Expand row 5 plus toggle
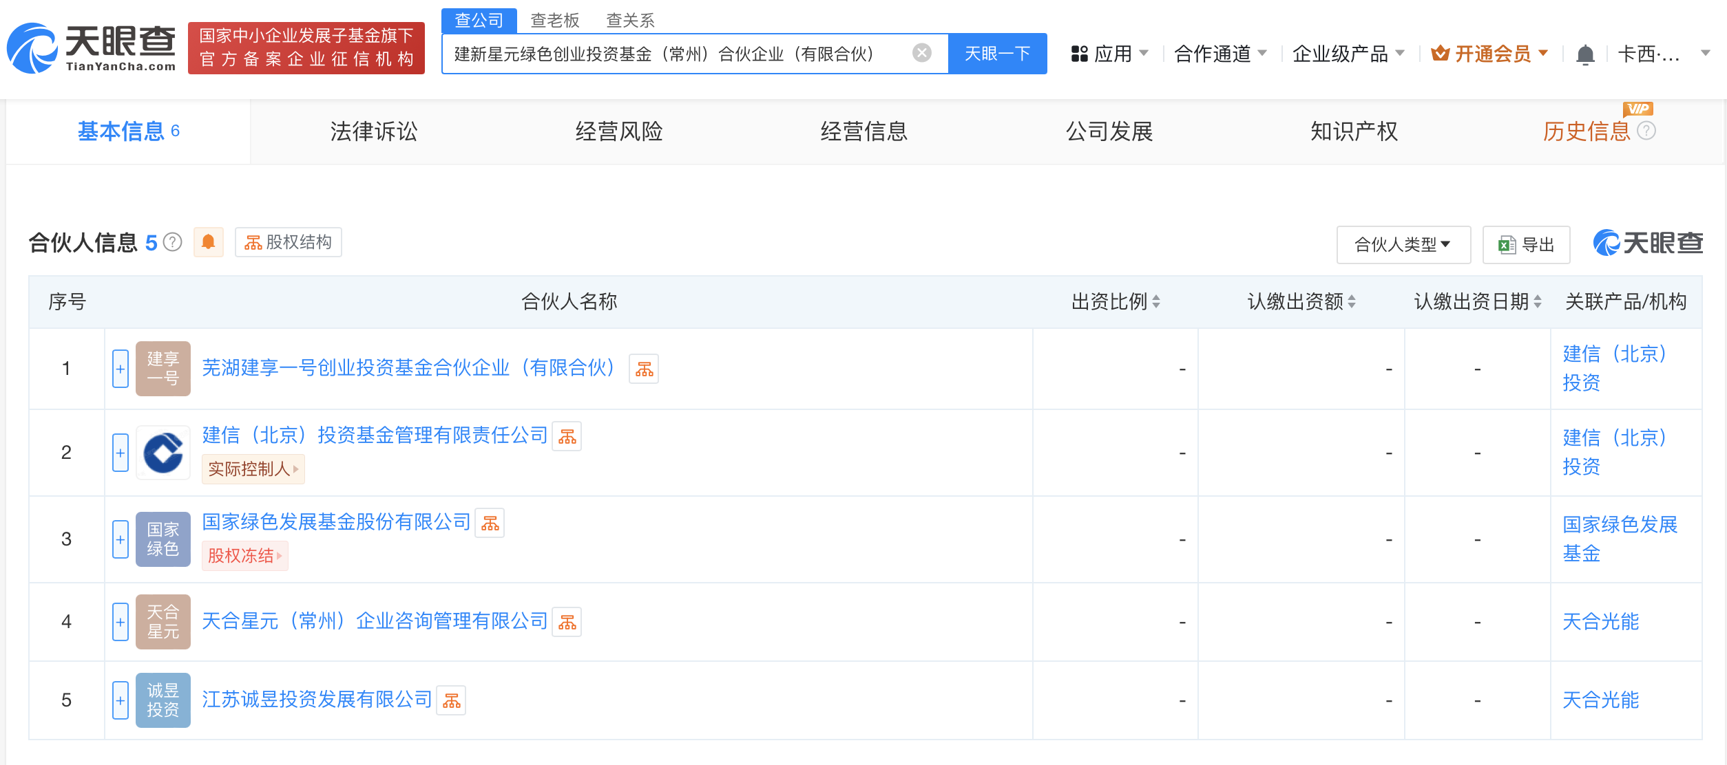Screen dimensions: 1727x765 click(121, 701)
